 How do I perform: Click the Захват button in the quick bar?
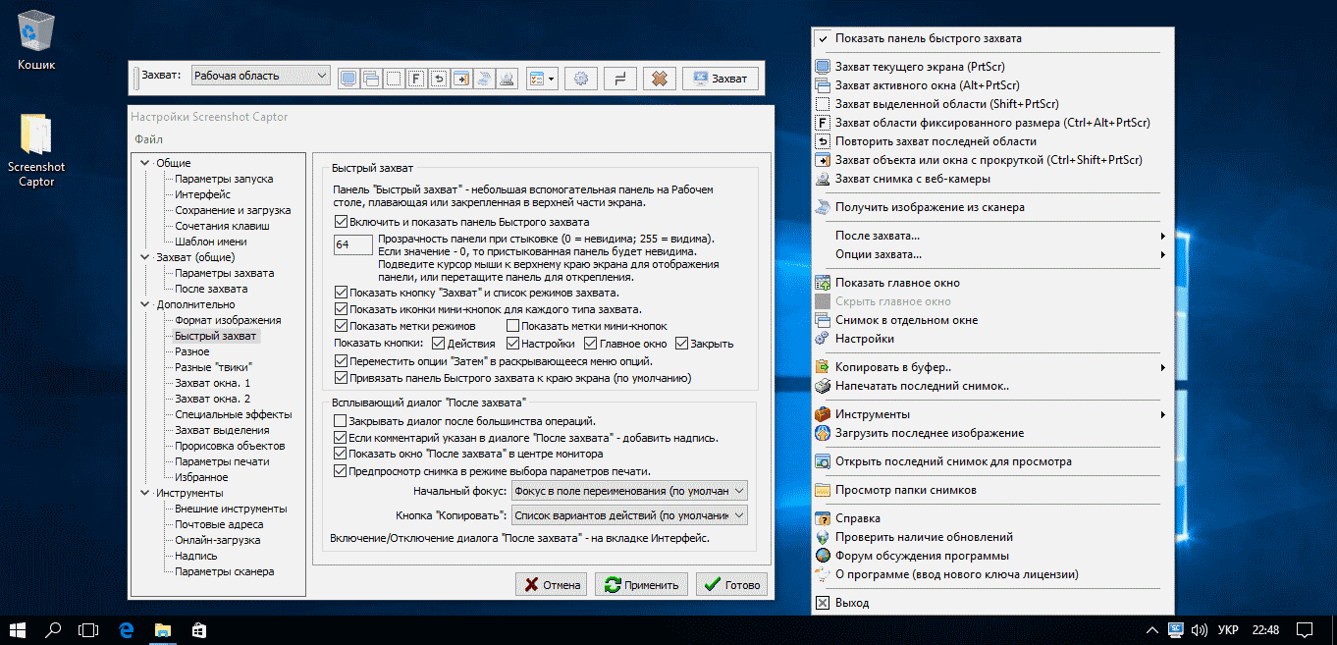720,79
